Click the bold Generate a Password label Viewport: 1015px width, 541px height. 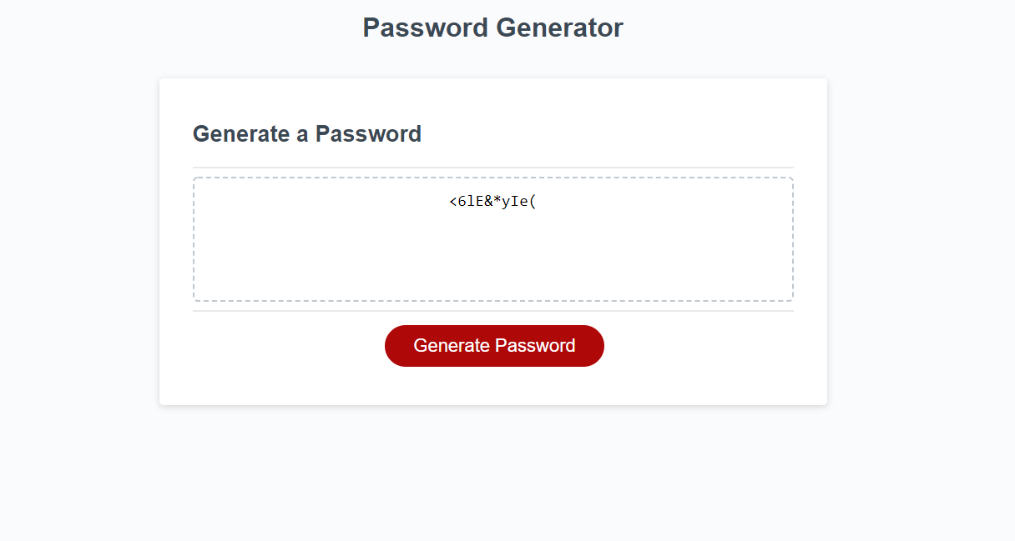pos(306,133)
